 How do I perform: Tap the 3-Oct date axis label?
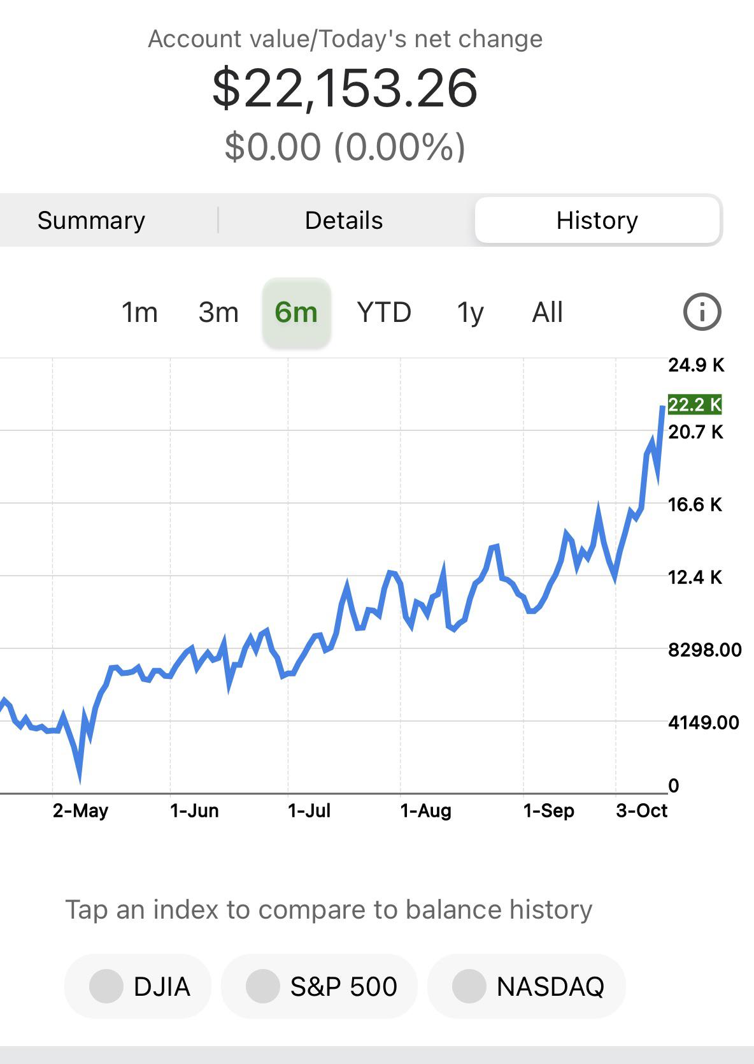[x=641, y=811]
